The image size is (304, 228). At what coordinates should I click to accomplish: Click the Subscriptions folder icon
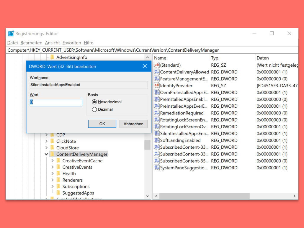pyautogui.click(x=58, y=186)
